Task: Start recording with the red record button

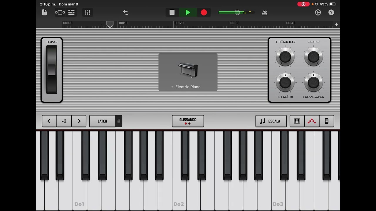Action: point(204,12)
